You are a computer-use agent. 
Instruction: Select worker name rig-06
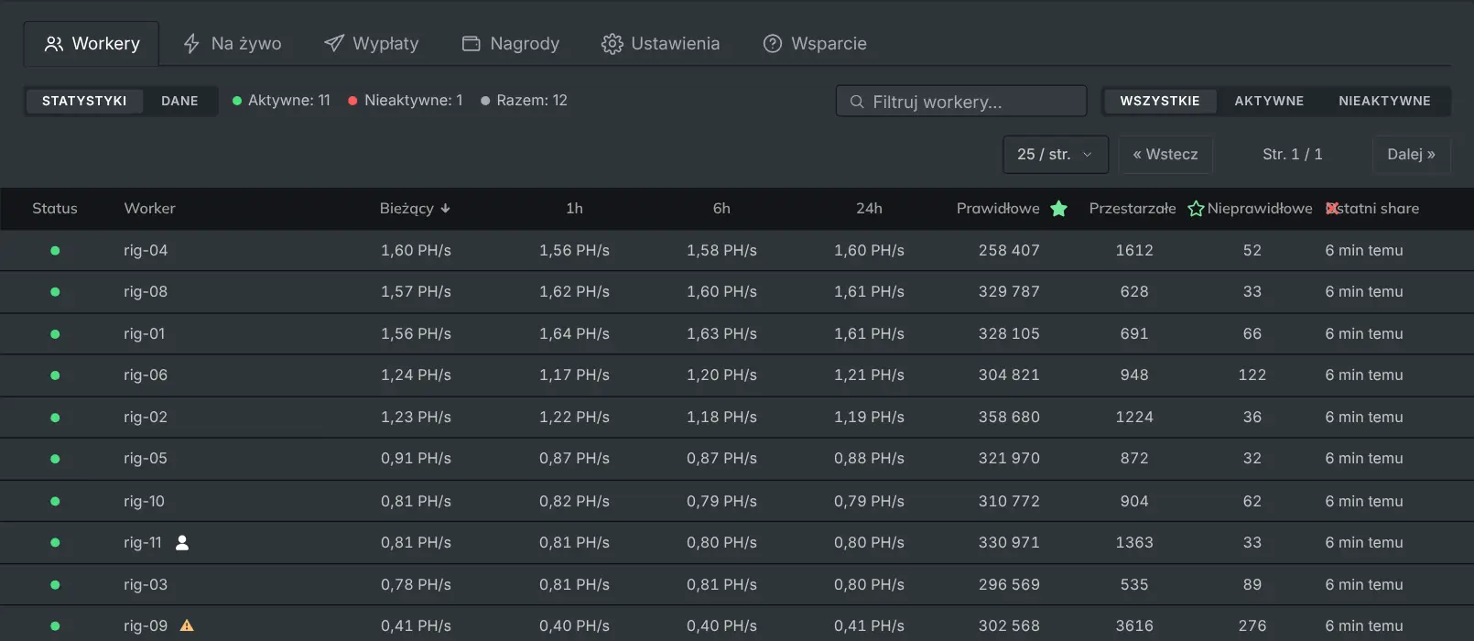146,375
